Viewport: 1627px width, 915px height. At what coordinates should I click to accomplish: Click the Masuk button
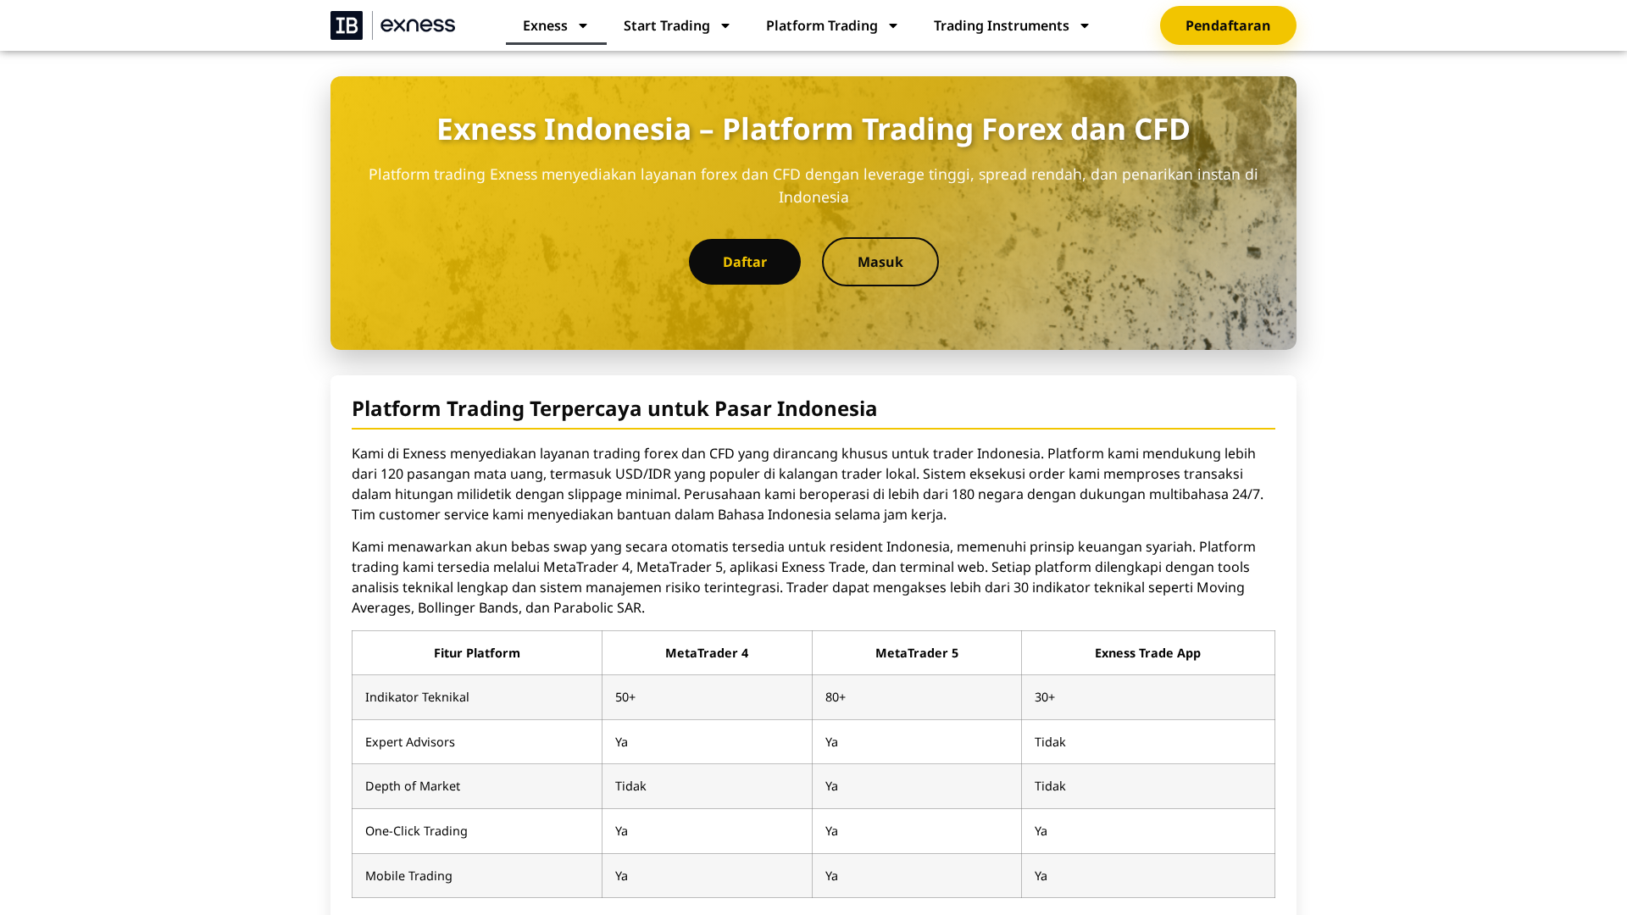880,262
